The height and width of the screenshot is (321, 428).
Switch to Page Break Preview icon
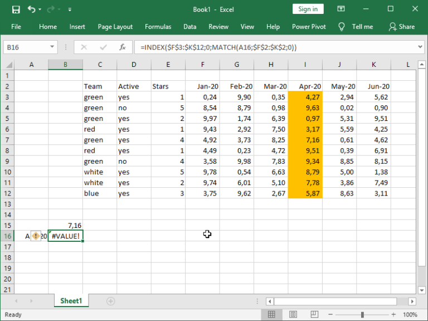[314, 315]
